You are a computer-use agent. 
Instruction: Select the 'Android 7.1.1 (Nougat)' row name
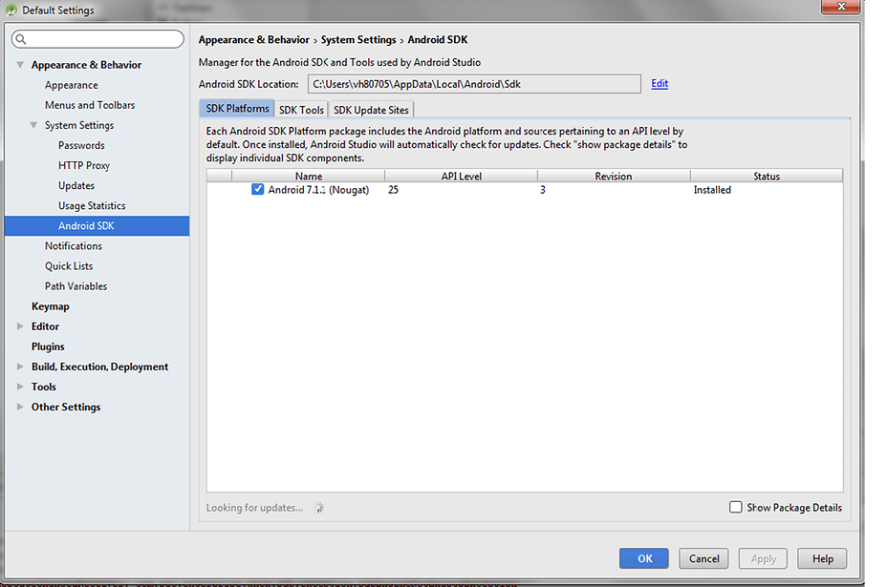click(318, 190)
